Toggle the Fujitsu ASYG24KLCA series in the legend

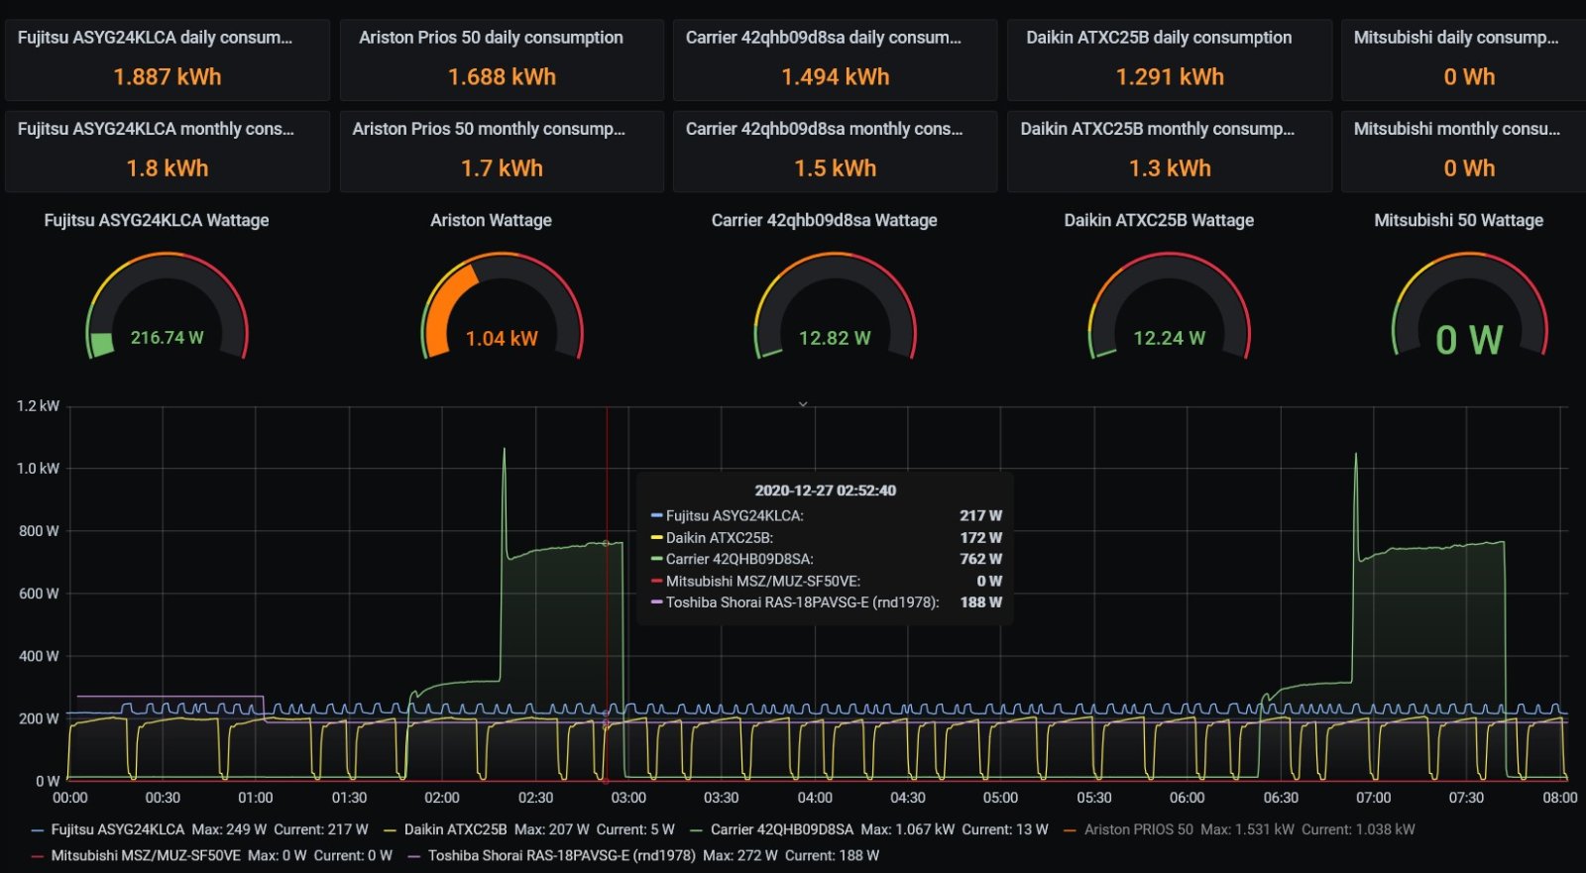pyautogui.click(x=118, y=829)
